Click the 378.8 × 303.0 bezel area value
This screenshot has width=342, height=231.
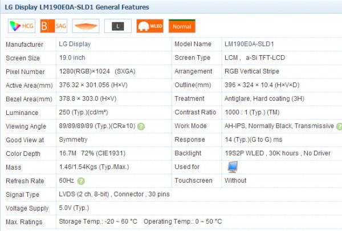[x=87, y=98]
